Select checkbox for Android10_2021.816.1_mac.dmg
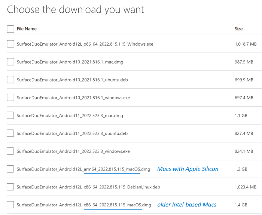This screenshot has height=215, width=262. 10,62
